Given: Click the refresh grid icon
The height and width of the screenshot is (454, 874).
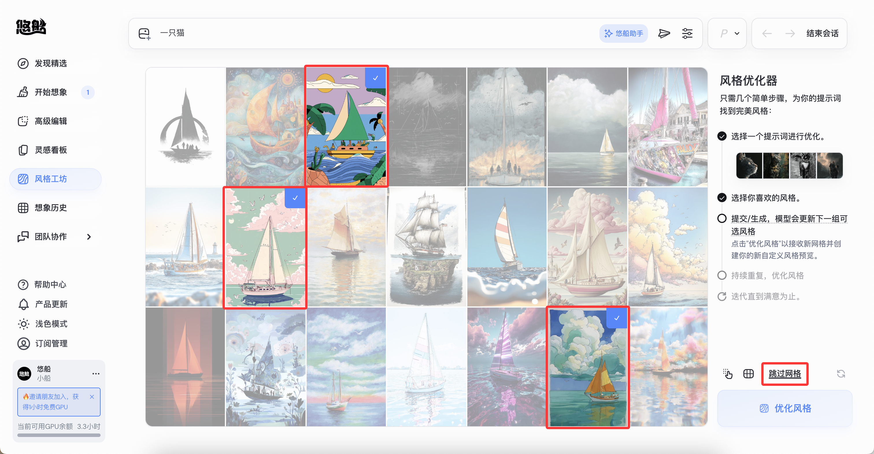Looking at the screenshot, I should [841, 374].
